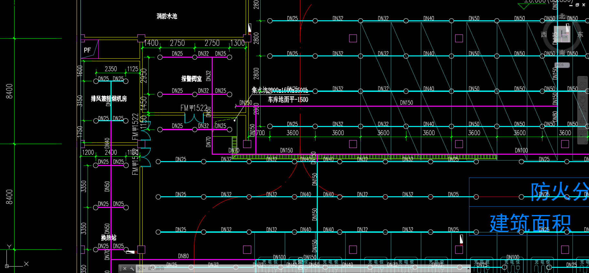Open the WCS coordinate system dropdown
Image resolution: width=589 pixels, height=273 pixels.
tap(562, 65)
